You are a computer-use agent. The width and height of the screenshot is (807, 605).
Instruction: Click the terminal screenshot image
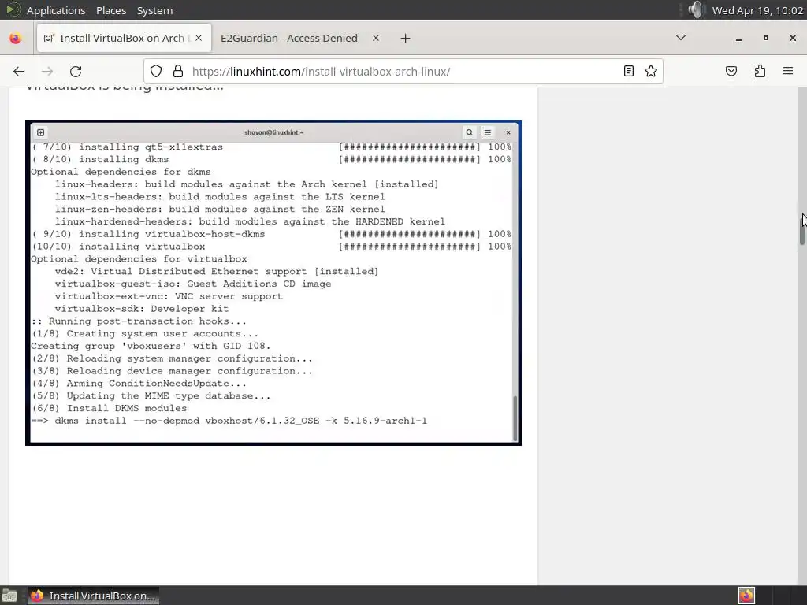tap(273, 283)
